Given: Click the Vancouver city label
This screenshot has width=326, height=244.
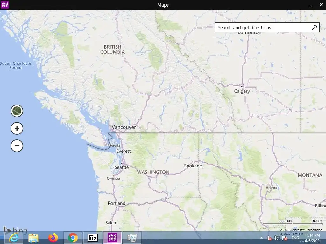Looking at the screenshot, I should (x=124, y=127).
